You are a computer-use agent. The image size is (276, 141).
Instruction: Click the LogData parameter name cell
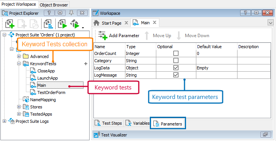(x=109, y=68)
